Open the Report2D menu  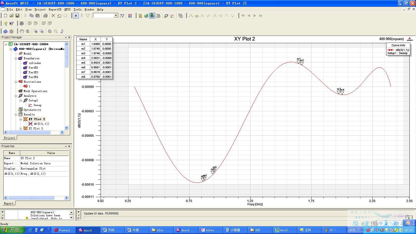(55, 9)
